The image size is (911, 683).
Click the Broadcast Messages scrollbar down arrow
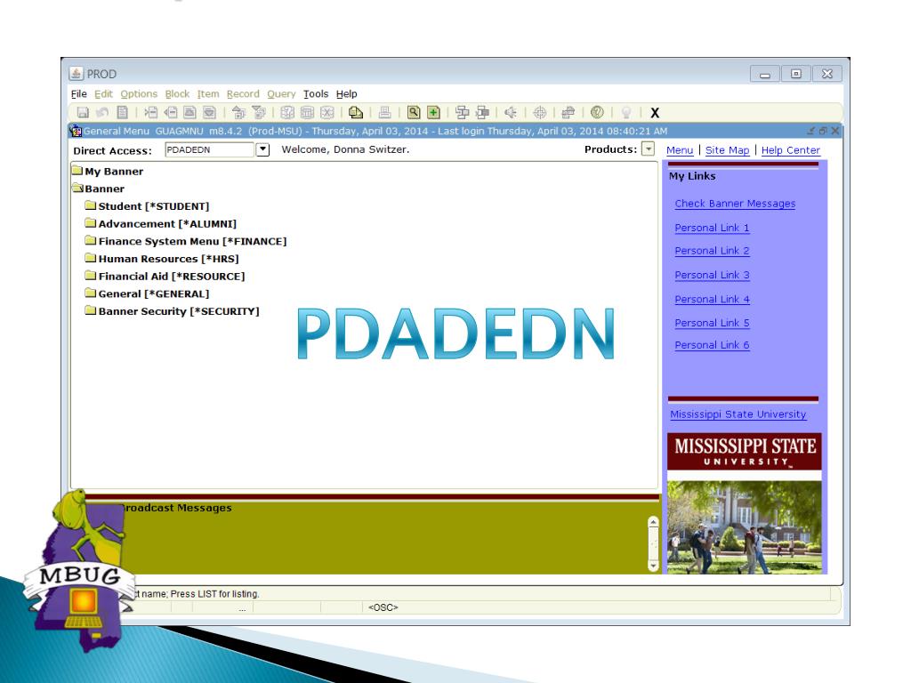(x=655, y=563)
